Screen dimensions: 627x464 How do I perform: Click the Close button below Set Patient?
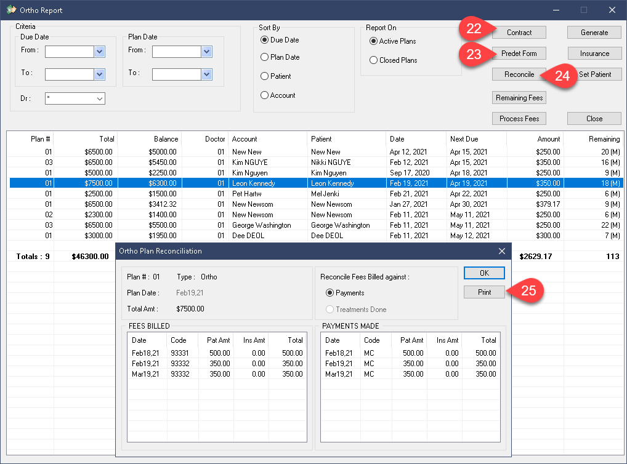(x=594, y=119)
